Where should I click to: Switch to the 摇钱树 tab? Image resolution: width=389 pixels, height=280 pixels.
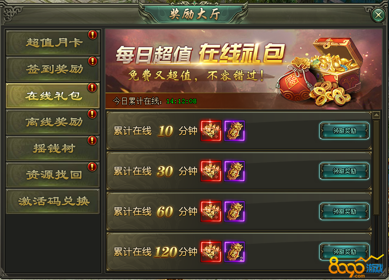pos(53,148)
